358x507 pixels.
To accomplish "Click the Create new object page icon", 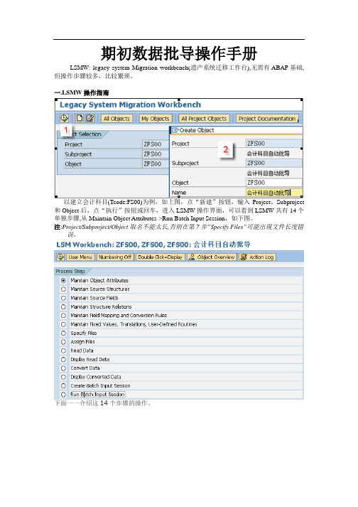I will pos(79,118).
